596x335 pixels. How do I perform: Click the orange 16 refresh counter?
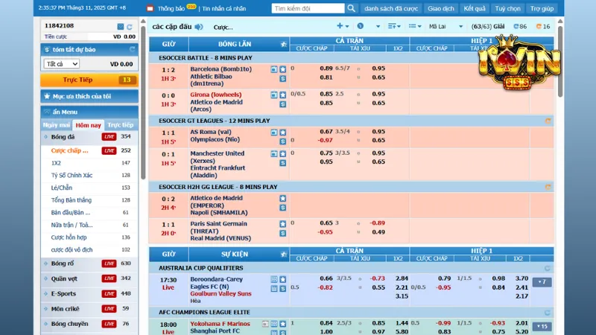pos(543,26)
